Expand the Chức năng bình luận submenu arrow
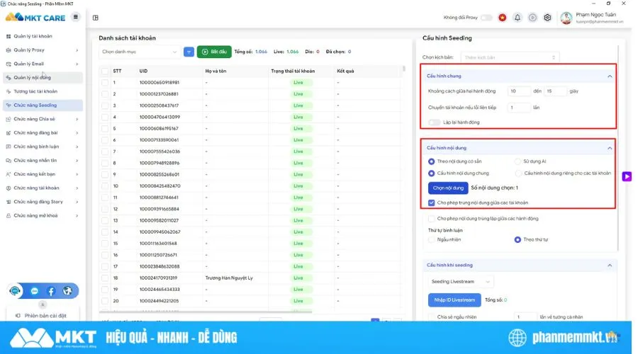The width and height of the screenshot is (638, 354). [77, 147]
